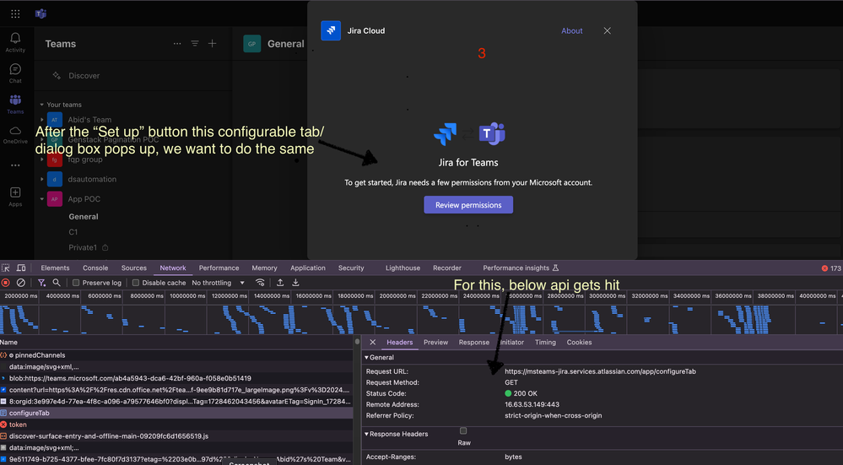The width and height of the screenshot is (843, 465).
Task: Click the GP avatar beside General channel header
Action: coord(251,44)
